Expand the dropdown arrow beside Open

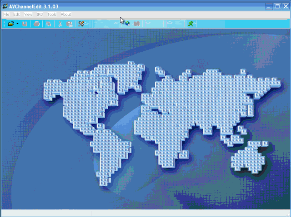[x=17, y=24]
